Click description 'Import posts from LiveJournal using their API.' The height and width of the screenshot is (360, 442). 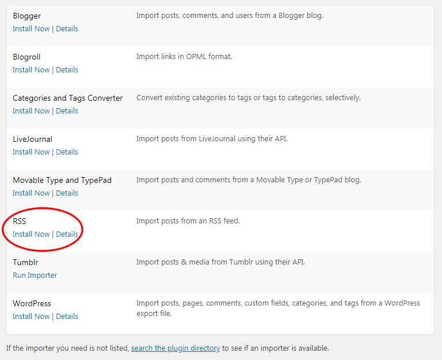coord(212,139)
